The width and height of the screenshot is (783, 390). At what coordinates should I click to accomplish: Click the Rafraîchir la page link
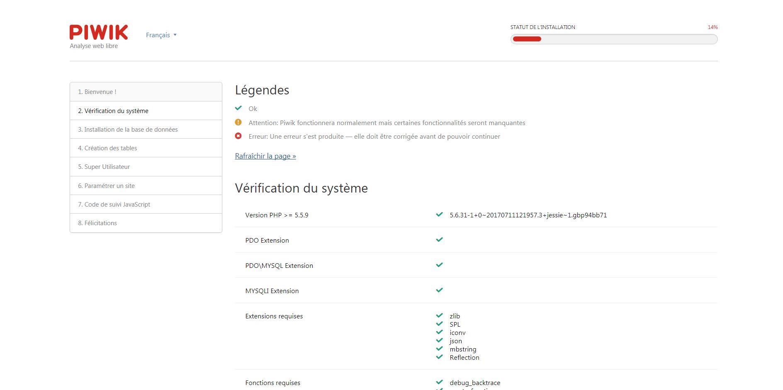tap(265, 156)
